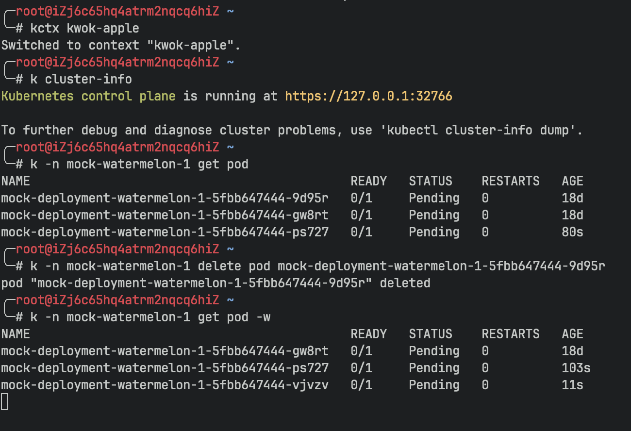The height and width of the screenshot is (431, 631).
Task: Click the 80s age value
Action: tap(572, 232)
